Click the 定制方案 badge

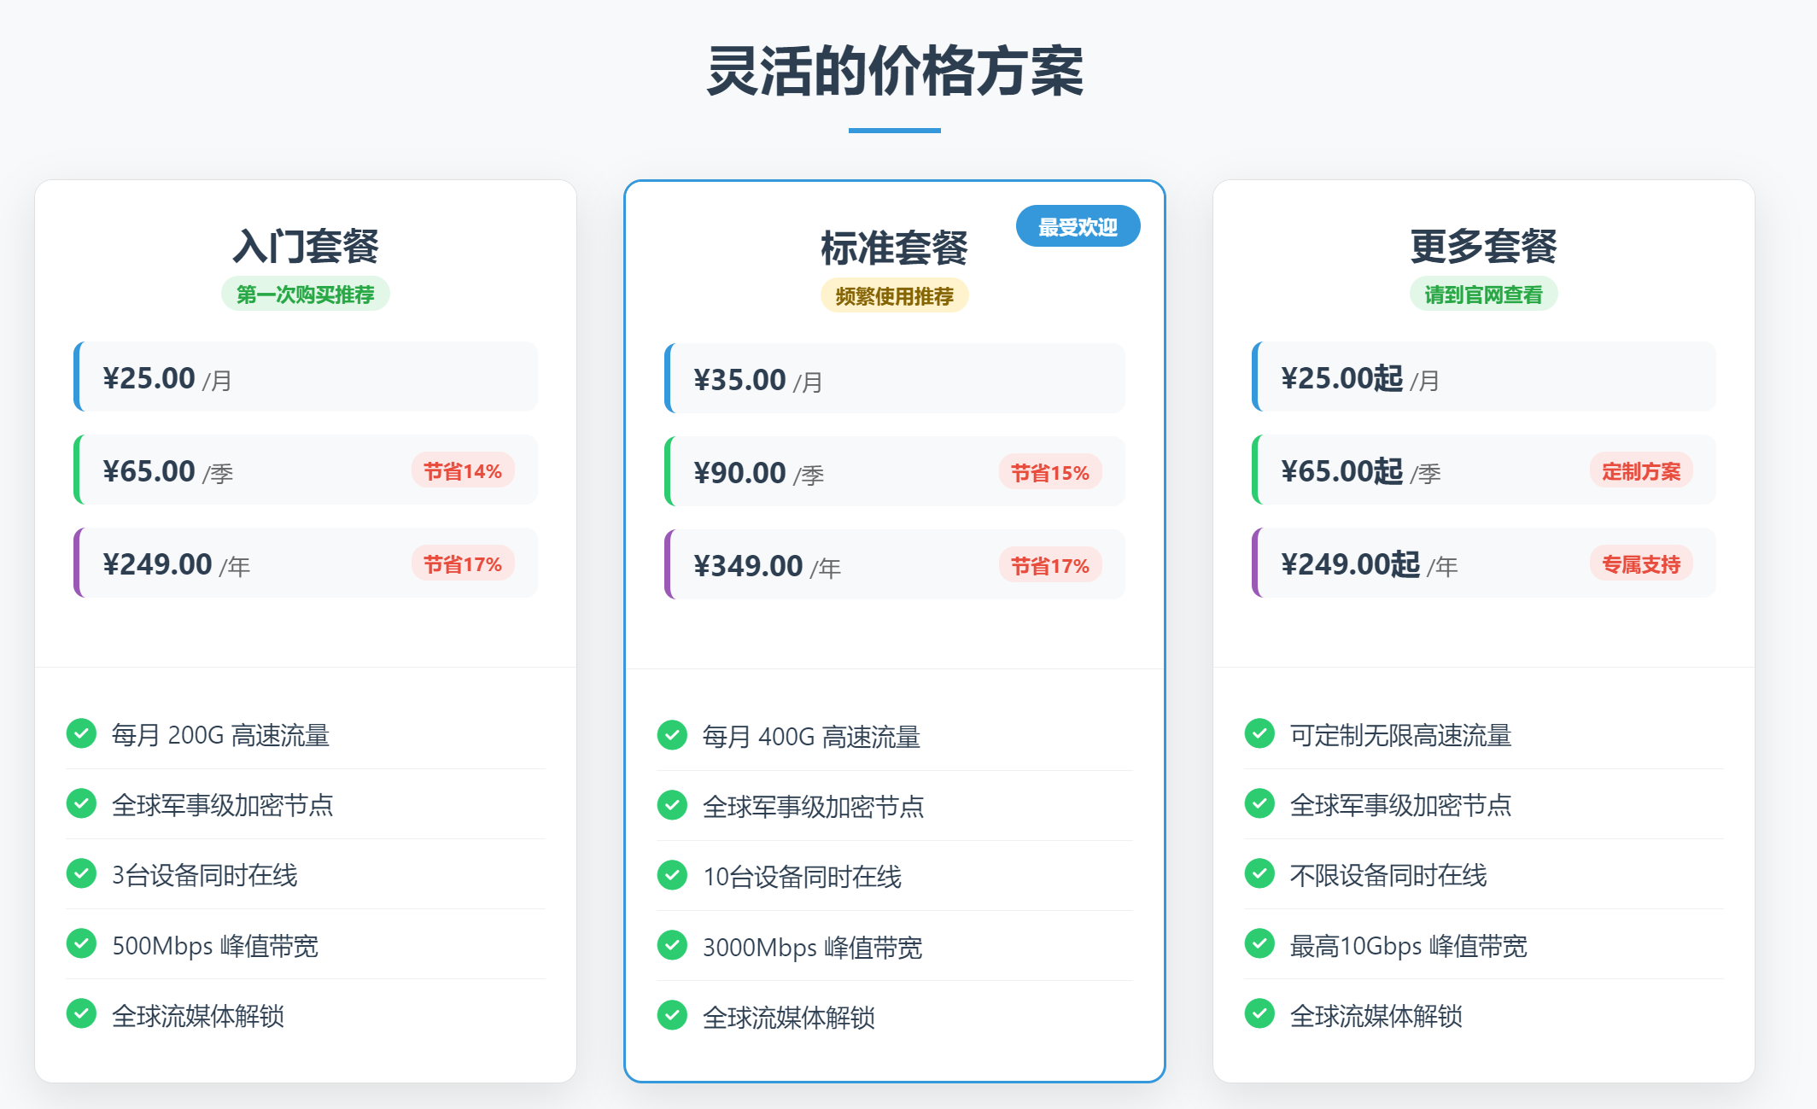pyautogui.click(x=1641, y=470)
